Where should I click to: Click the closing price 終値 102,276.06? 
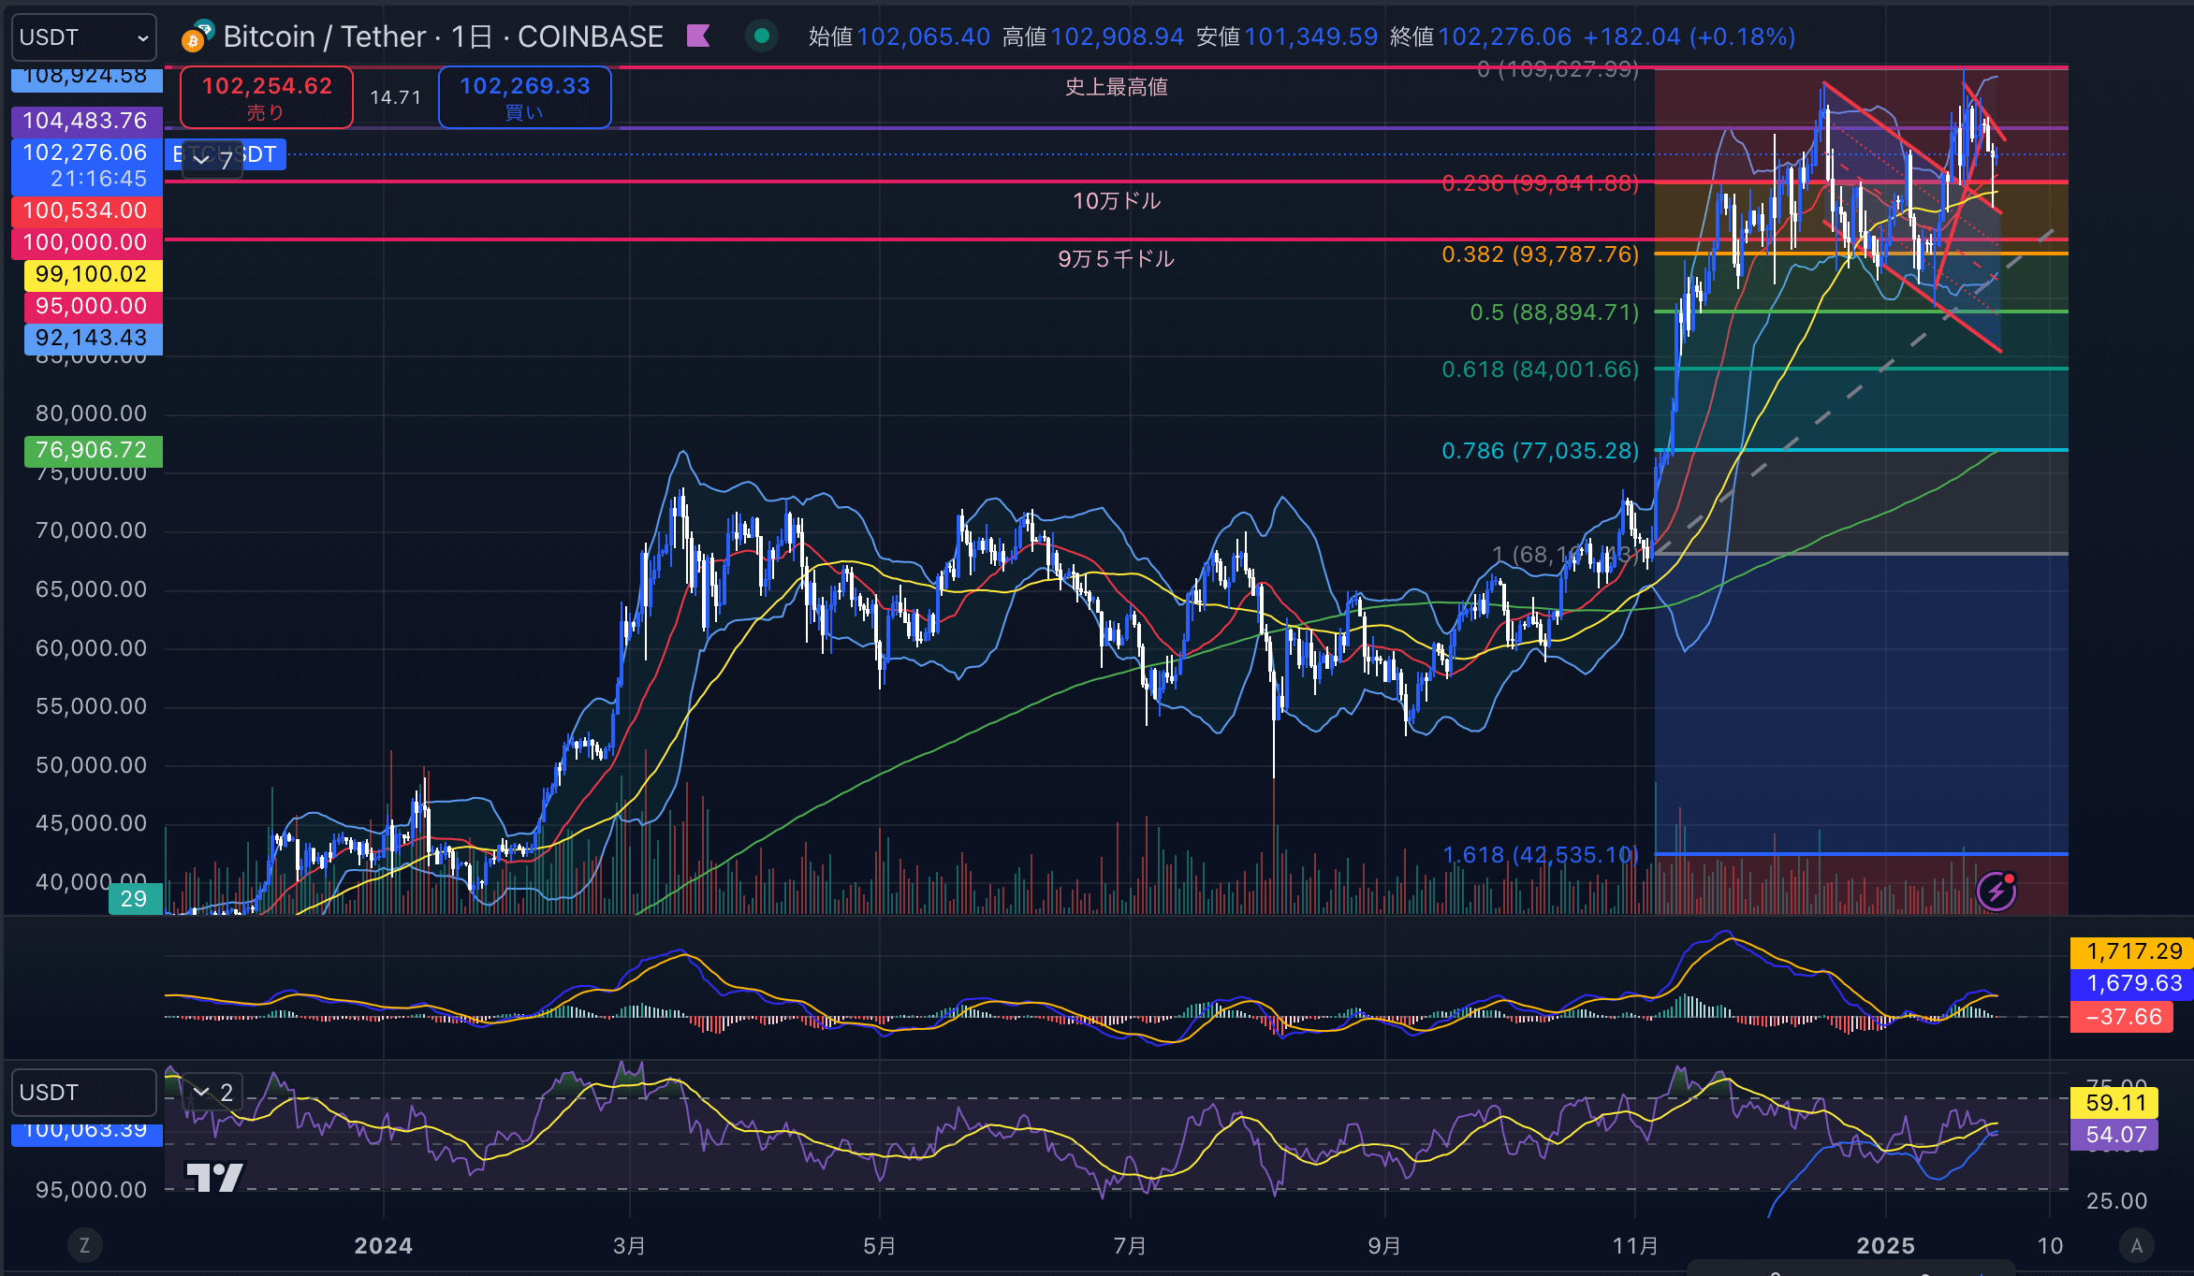[1480, 36]
